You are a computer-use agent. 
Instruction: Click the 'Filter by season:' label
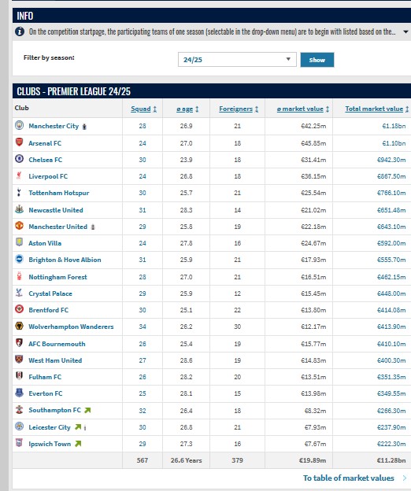(49, 57)
